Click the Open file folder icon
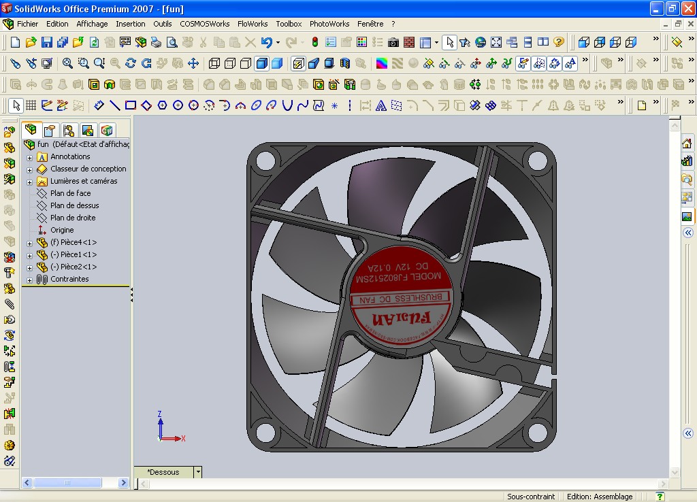The width and height of the screenshot is (697, 502). 31,42
